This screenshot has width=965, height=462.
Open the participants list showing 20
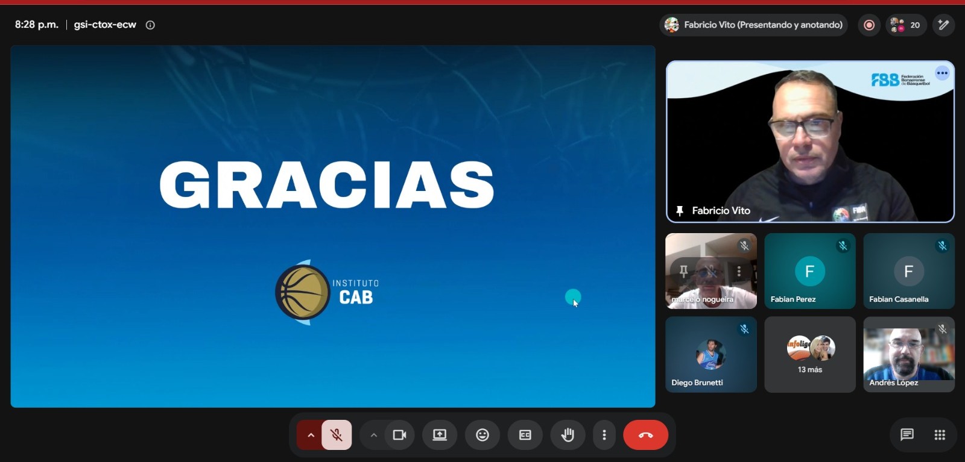tap(906, 25)
